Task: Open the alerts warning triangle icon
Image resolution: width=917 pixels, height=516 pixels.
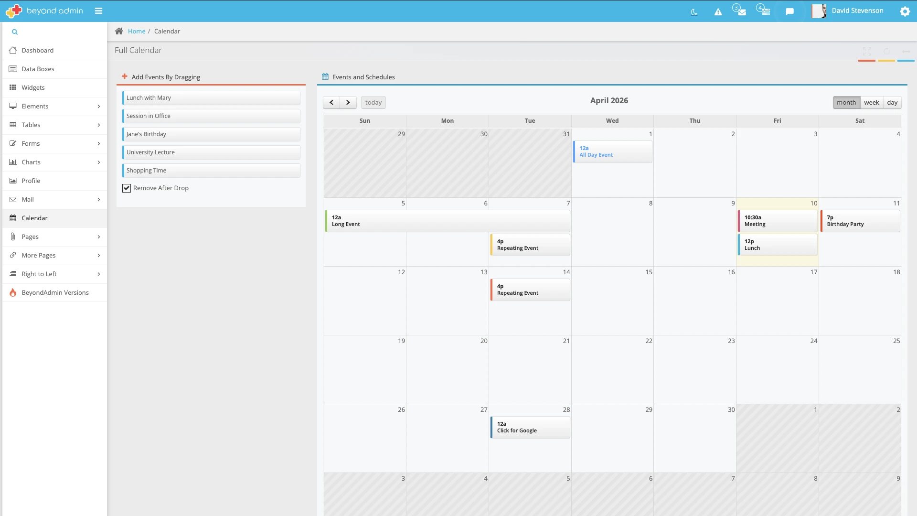Action: [718, 11]
